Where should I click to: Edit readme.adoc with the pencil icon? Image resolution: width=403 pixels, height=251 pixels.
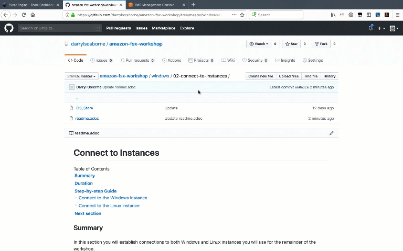(332, 133)
